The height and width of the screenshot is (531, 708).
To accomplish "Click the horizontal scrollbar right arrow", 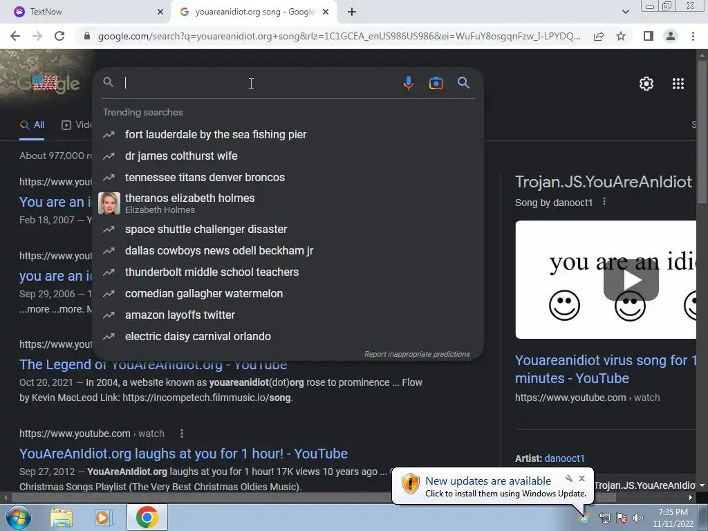I will pos(691,498).
